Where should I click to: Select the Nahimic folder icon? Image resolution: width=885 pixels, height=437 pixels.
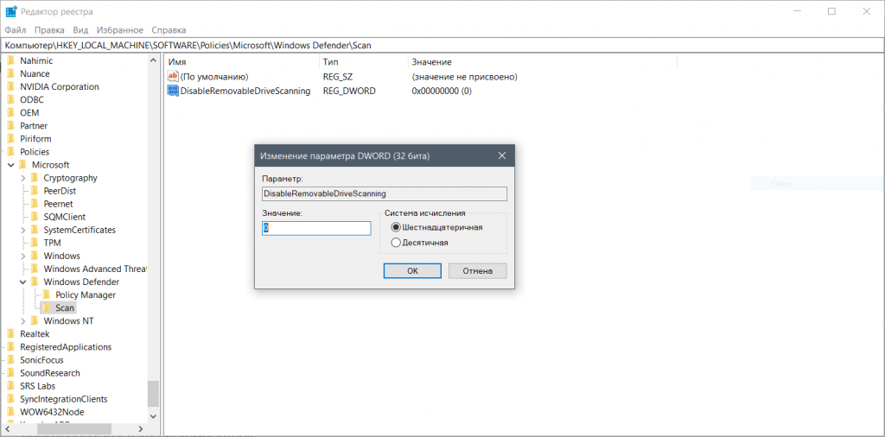click(x=10, y=61)
